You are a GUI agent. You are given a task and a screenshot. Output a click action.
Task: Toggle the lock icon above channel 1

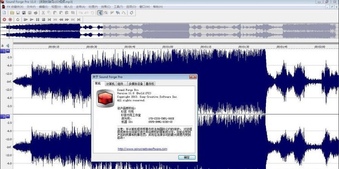tap(3, 45)
